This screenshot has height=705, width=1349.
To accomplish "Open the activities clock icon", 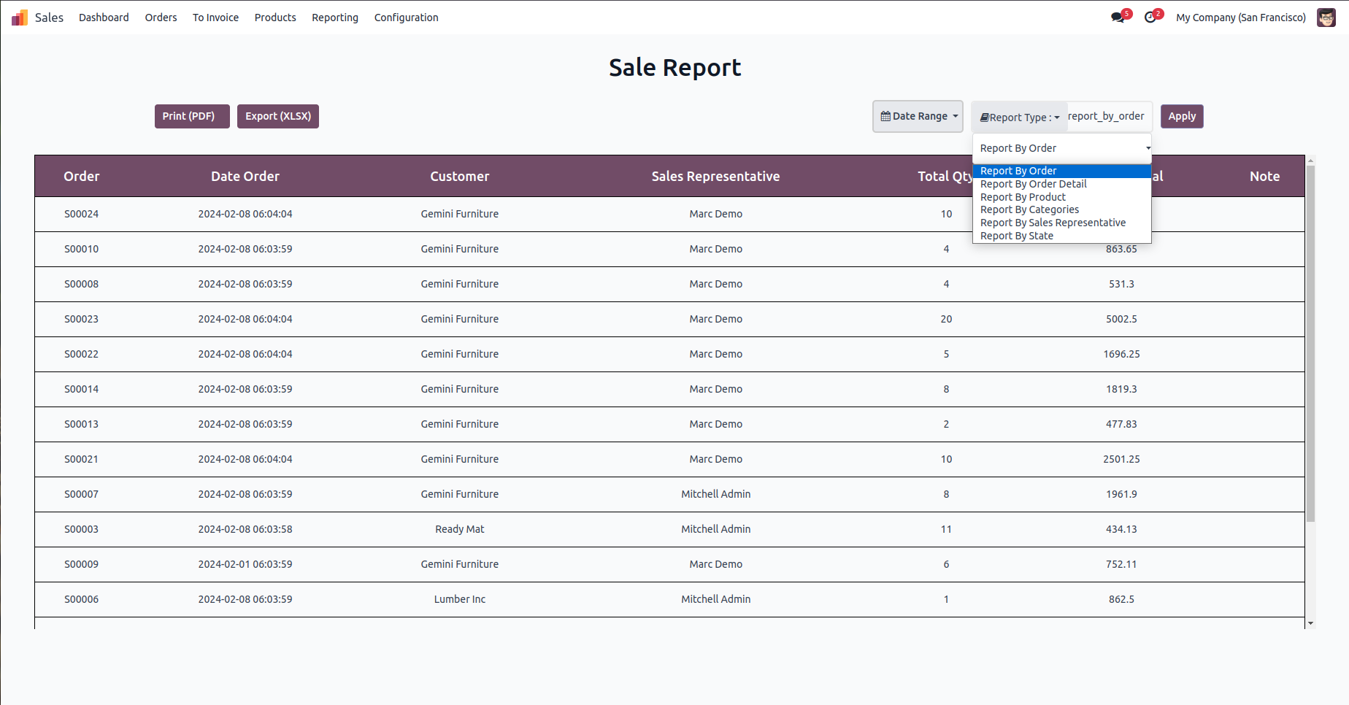I will [1150, 18].
